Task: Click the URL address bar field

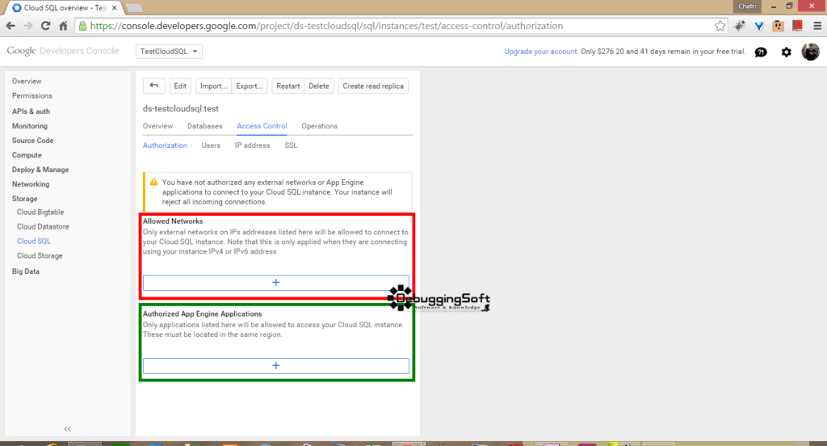Action: (401, 26)
